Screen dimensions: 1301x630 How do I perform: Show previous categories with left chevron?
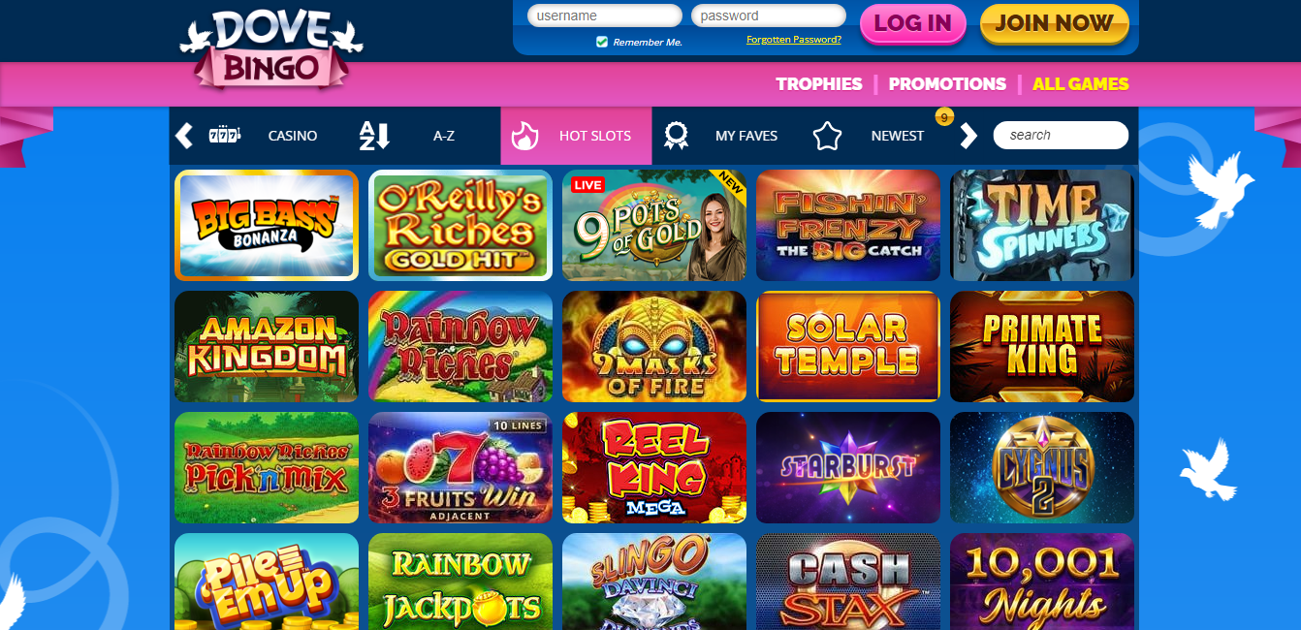184,136
